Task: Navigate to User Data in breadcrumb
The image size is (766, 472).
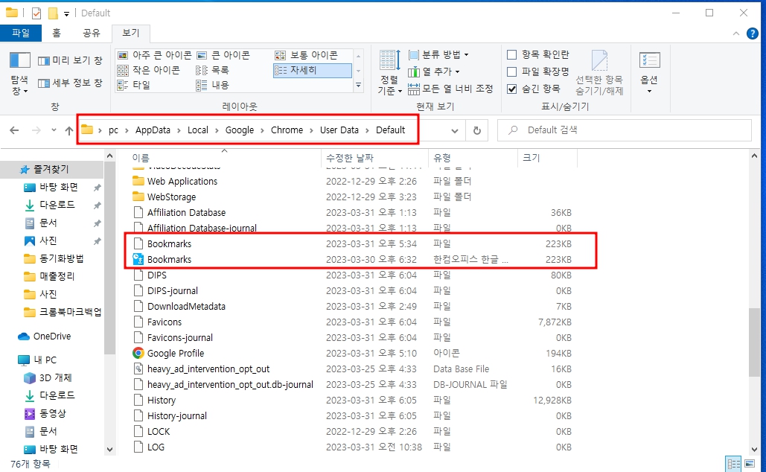Action: click(339, 130)
